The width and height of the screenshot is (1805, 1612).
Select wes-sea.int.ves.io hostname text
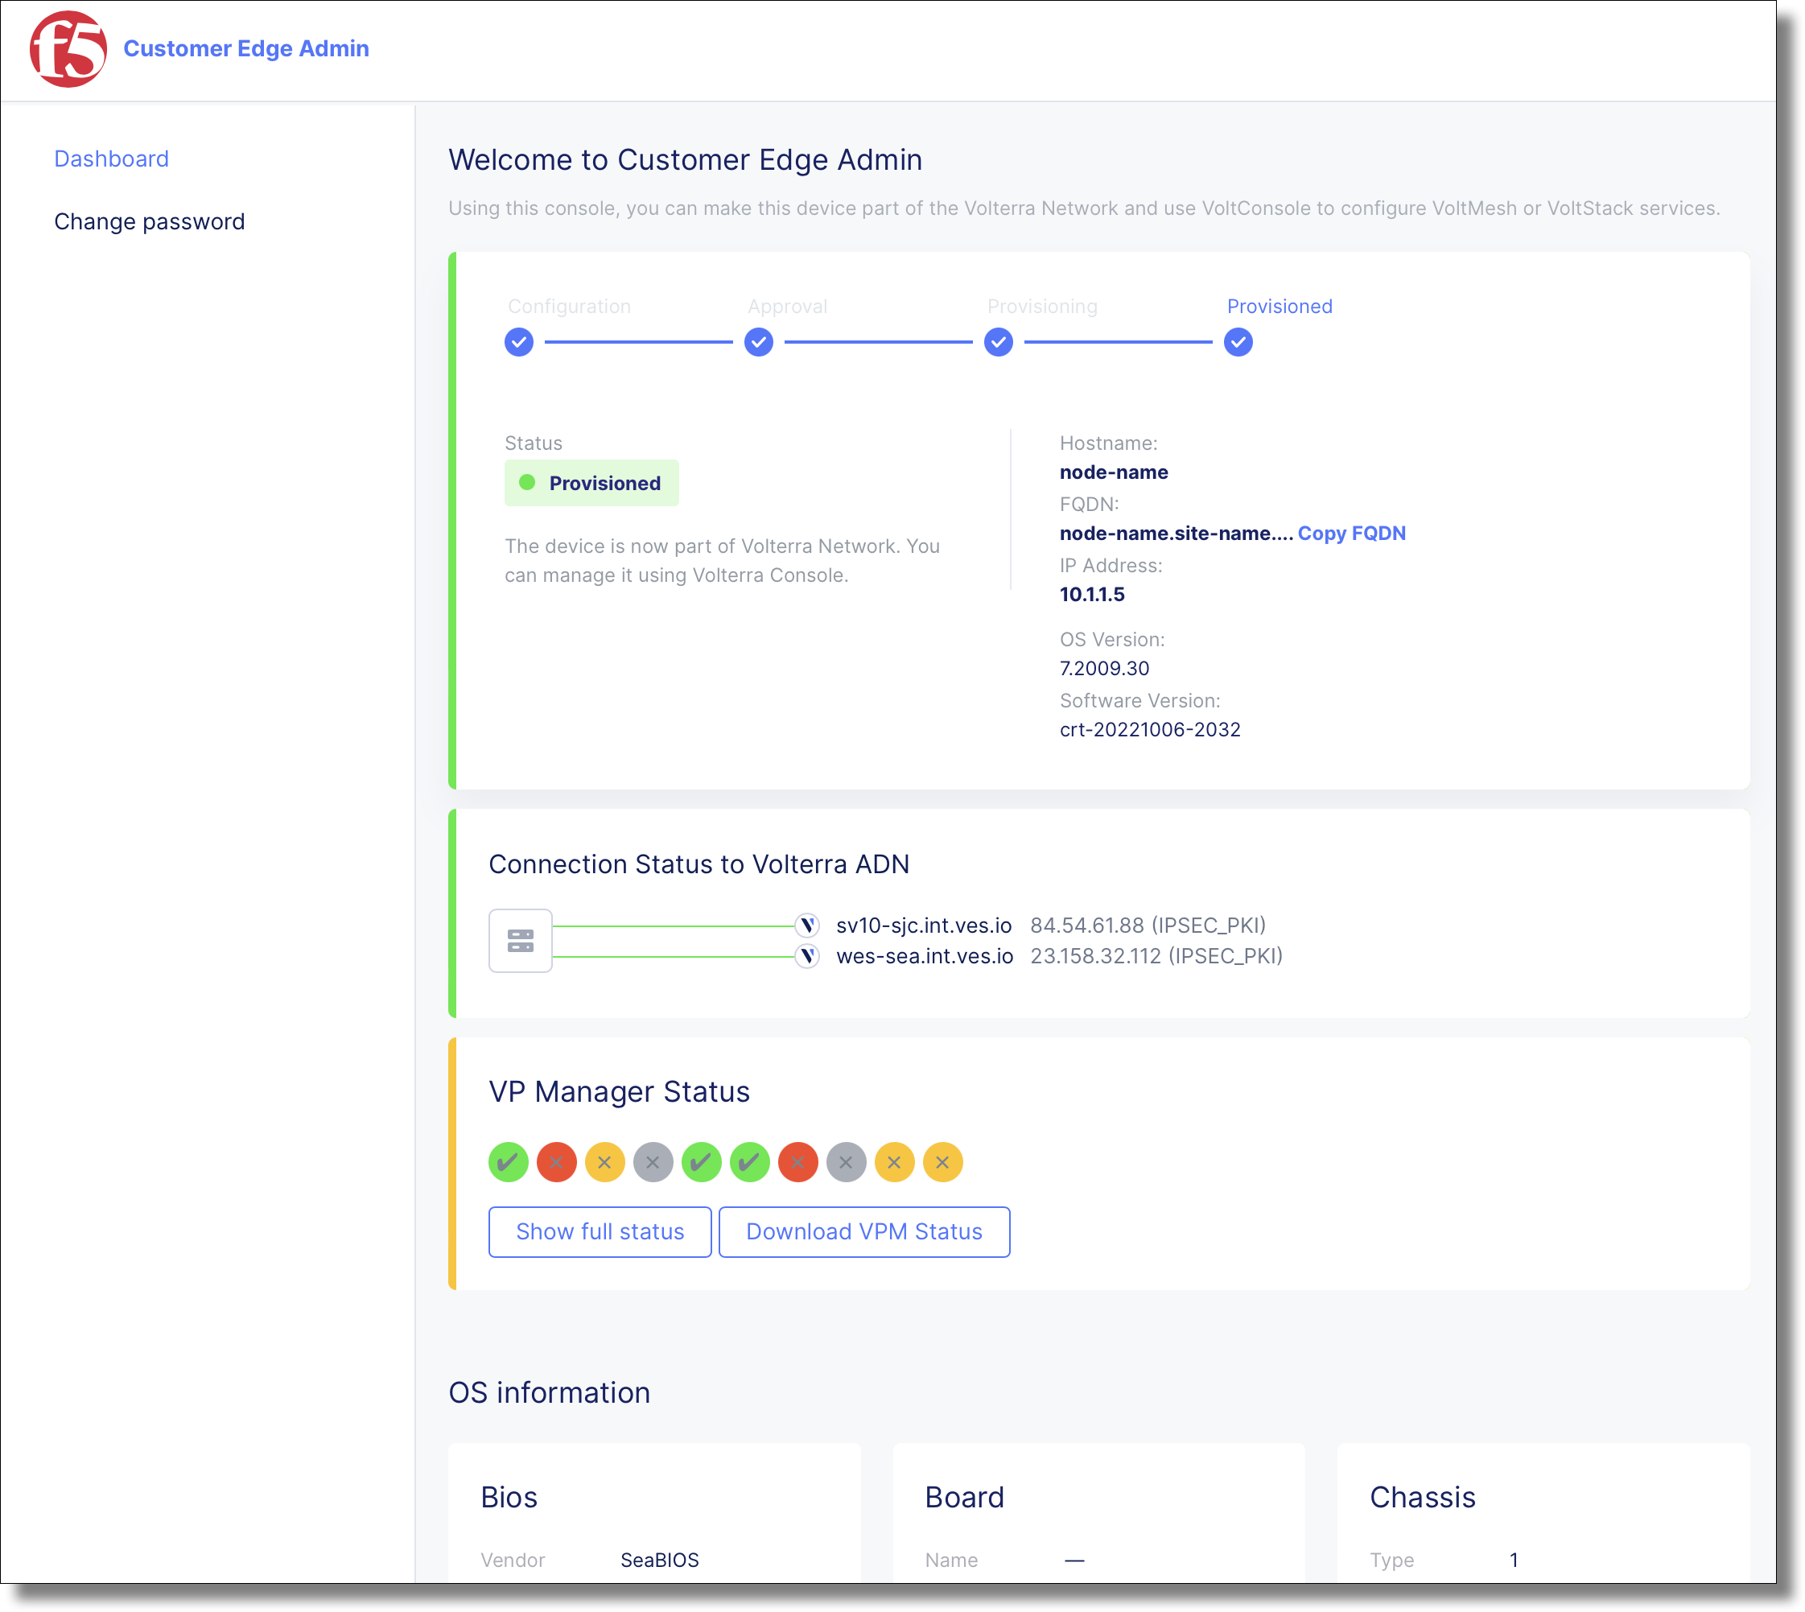coord(925,957)
